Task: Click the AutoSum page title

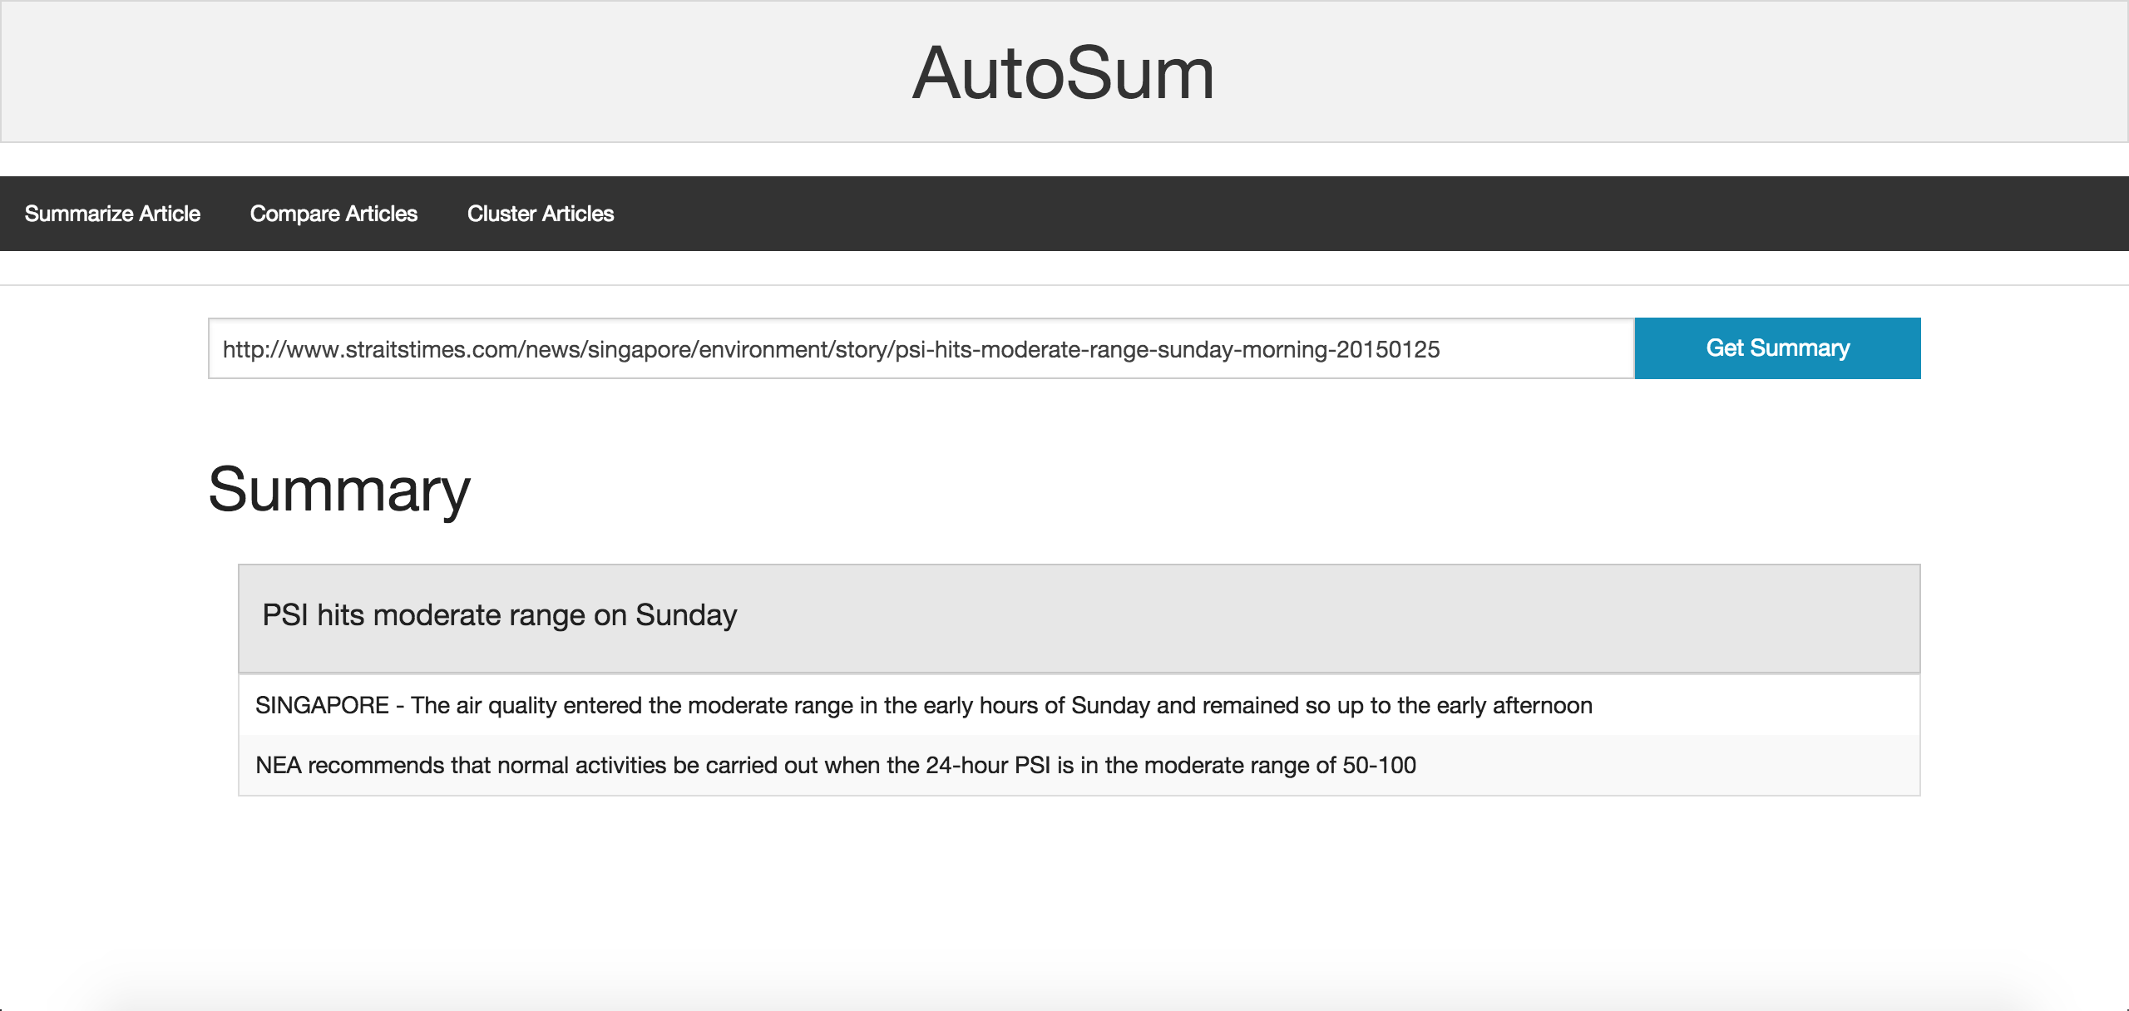Action: (x=1063, y=73)
